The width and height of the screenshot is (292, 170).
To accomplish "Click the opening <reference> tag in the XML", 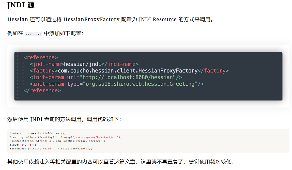I will tap(41, 57).
